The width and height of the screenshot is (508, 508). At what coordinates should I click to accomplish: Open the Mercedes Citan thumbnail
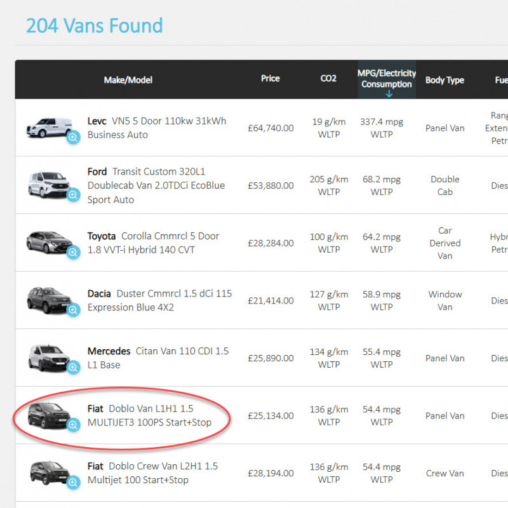click(x=49, y=358)
